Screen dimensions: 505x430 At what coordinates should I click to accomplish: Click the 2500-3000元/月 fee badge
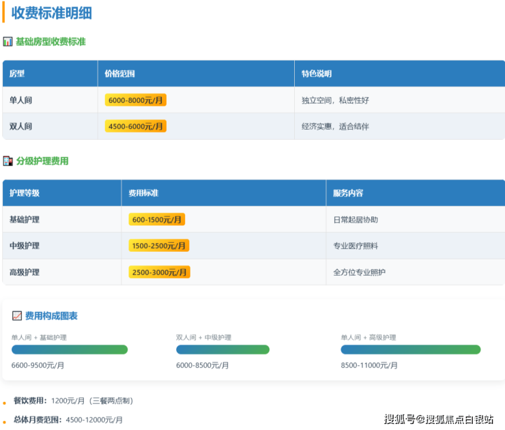(159, 272)
